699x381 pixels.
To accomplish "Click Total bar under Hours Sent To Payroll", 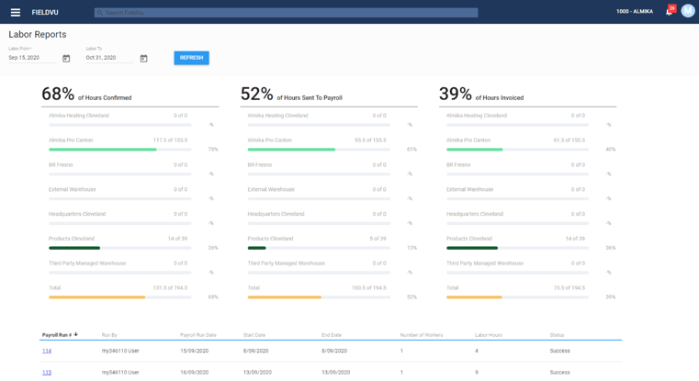I will [x=319, y=297].
